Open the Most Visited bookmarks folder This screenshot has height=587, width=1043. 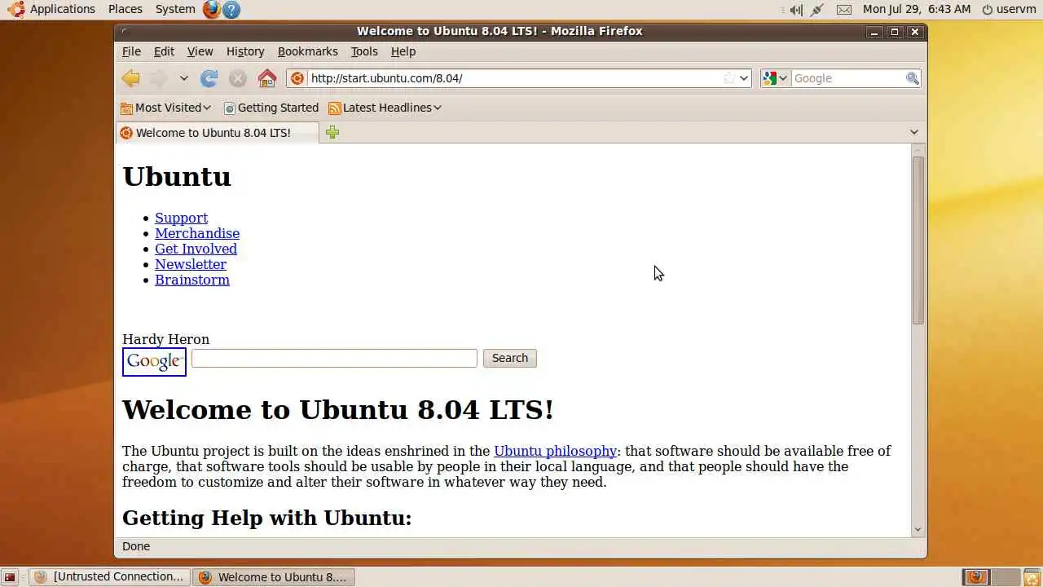[165, 108]
